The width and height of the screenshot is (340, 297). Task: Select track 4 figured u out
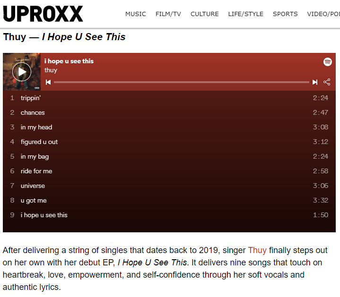point(169,142)
